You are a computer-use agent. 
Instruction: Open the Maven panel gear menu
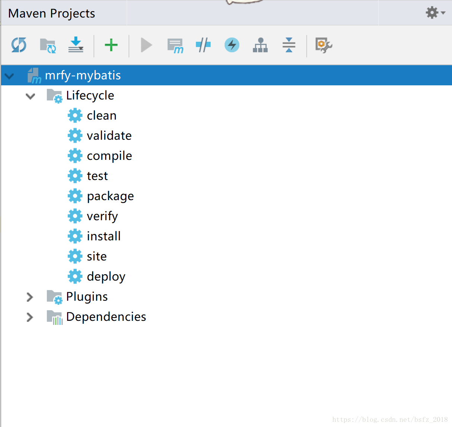tap(435, 13)
